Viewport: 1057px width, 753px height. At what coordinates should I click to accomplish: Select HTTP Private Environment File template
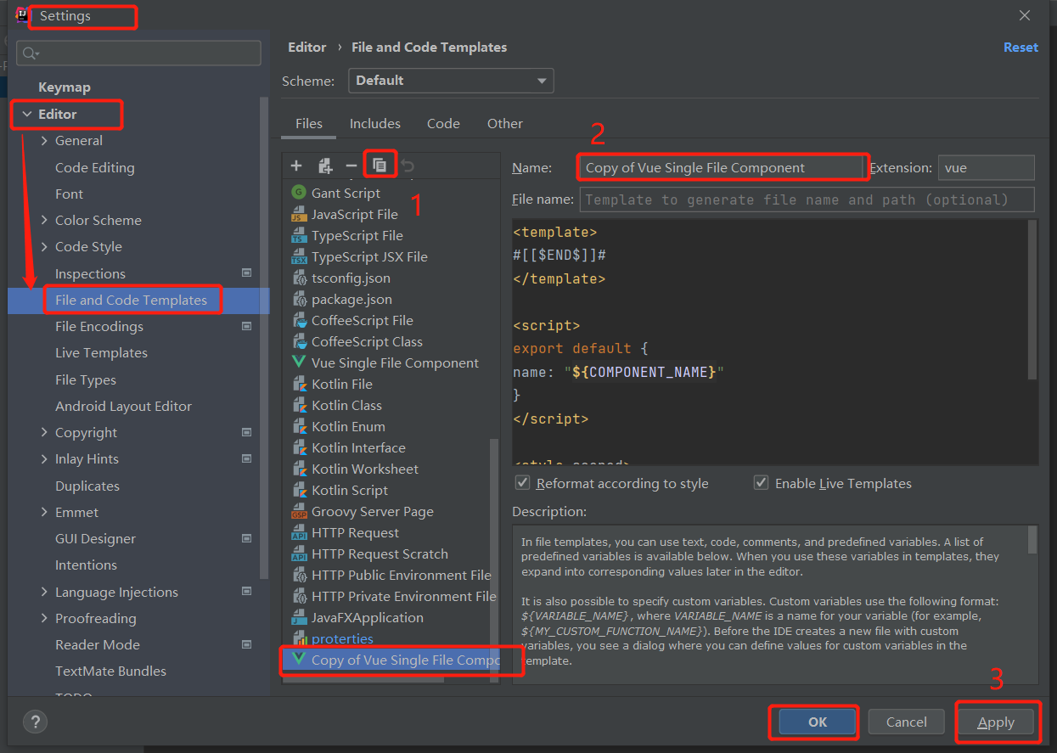[x=404, y=596]
